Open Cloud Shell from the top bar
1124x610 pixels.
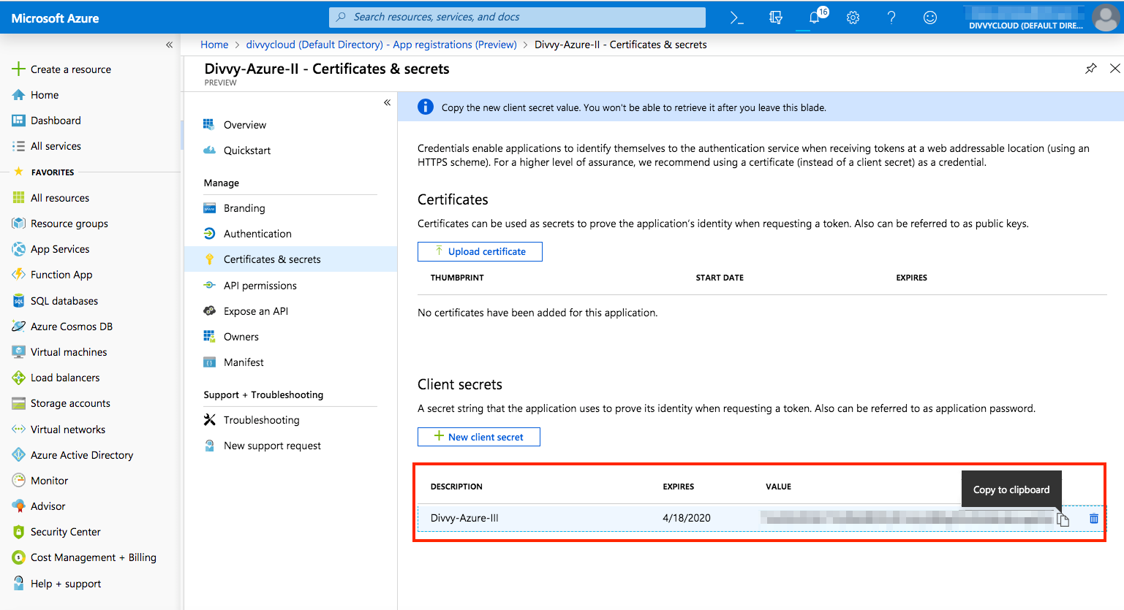[737, 18]
